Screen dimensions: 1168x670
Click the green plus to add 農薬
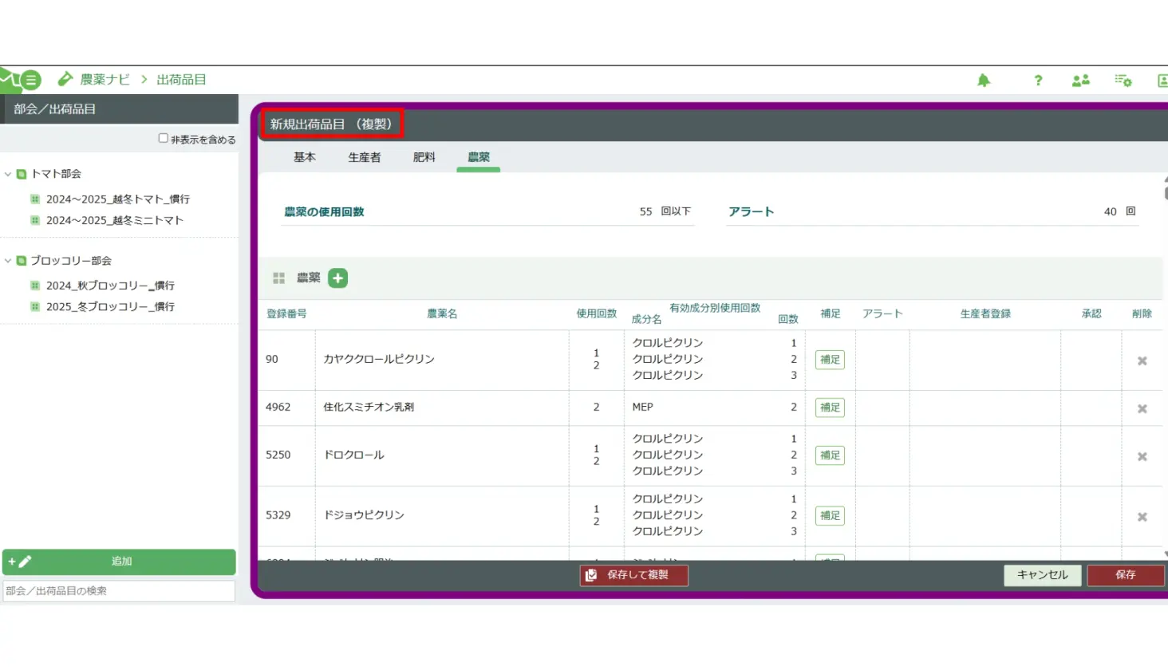[337, 278]
